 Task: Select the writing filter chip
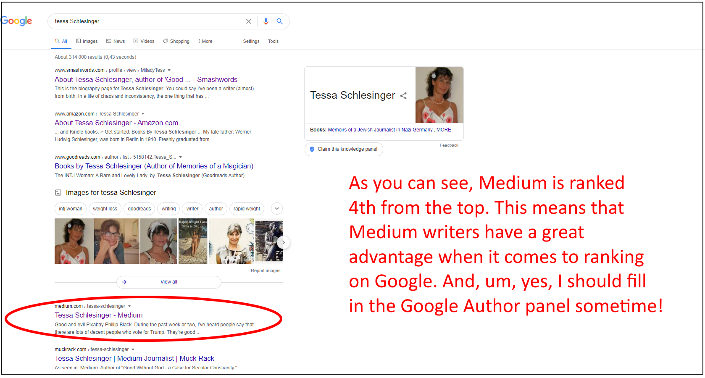169,209
